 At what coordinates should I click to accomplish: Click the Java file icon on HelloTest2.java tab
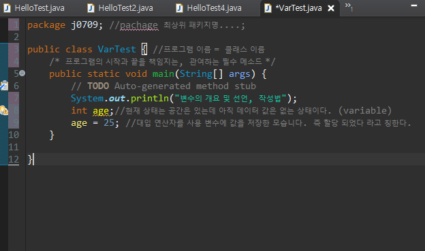[91, 8]
